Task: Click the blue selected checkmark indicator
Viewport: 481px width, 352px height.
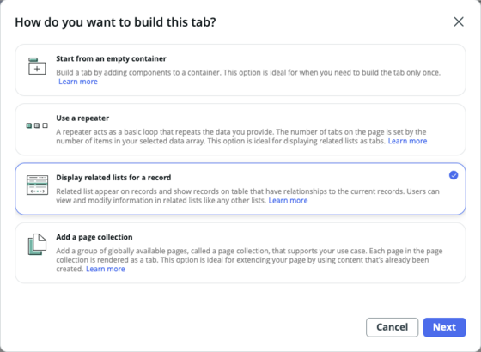Action: click(x=454, y=175)
